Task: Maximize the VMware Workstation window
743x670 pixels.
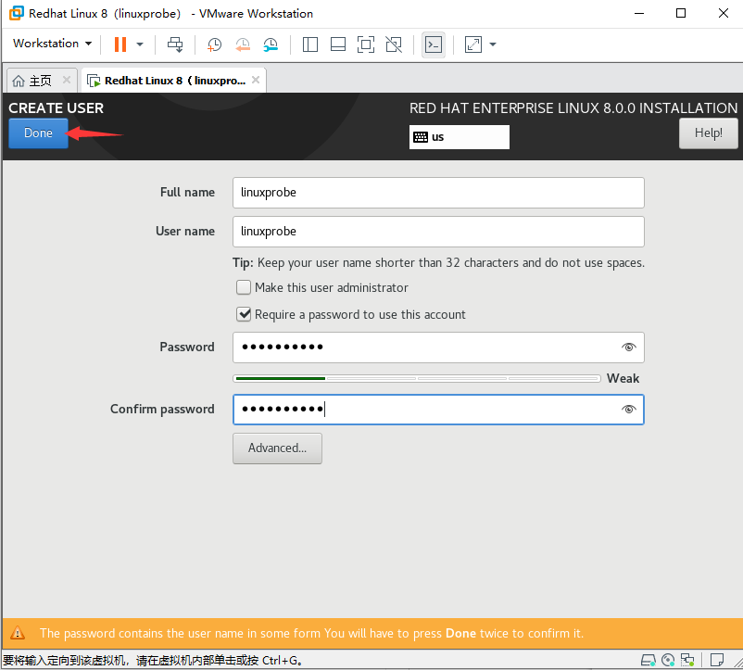Action: 681,13
